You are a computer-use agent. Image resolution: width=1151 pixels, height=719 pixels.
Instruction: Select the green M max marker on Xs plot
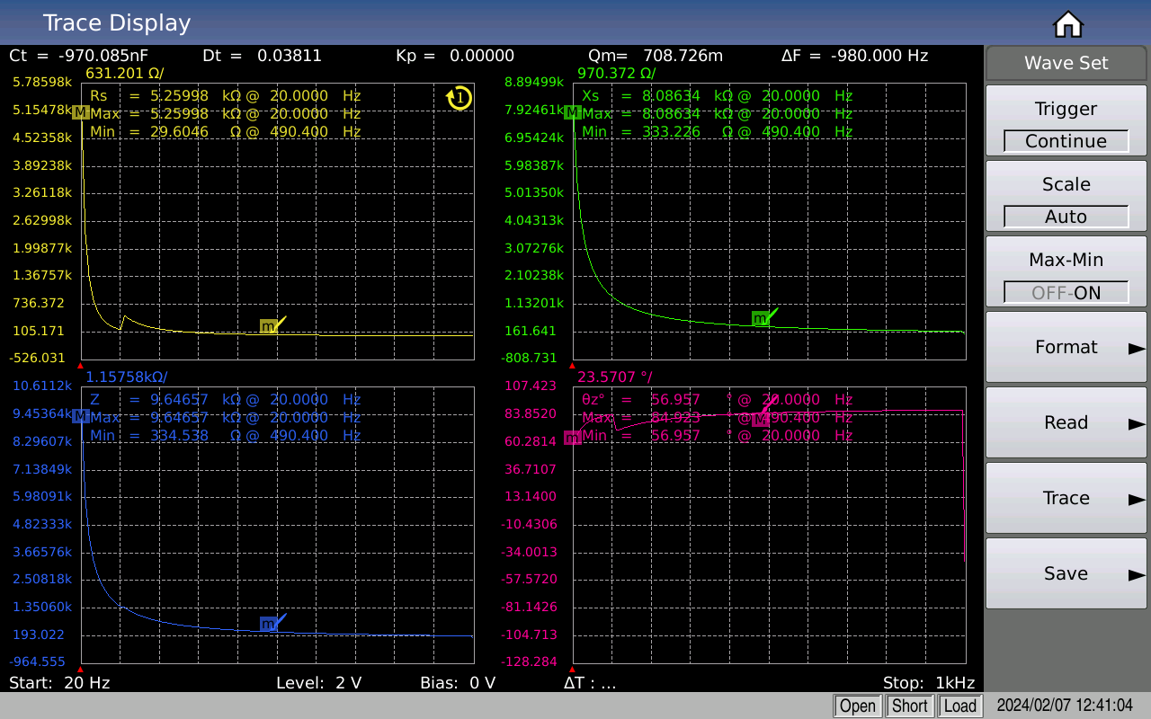(x=572, y=112)
